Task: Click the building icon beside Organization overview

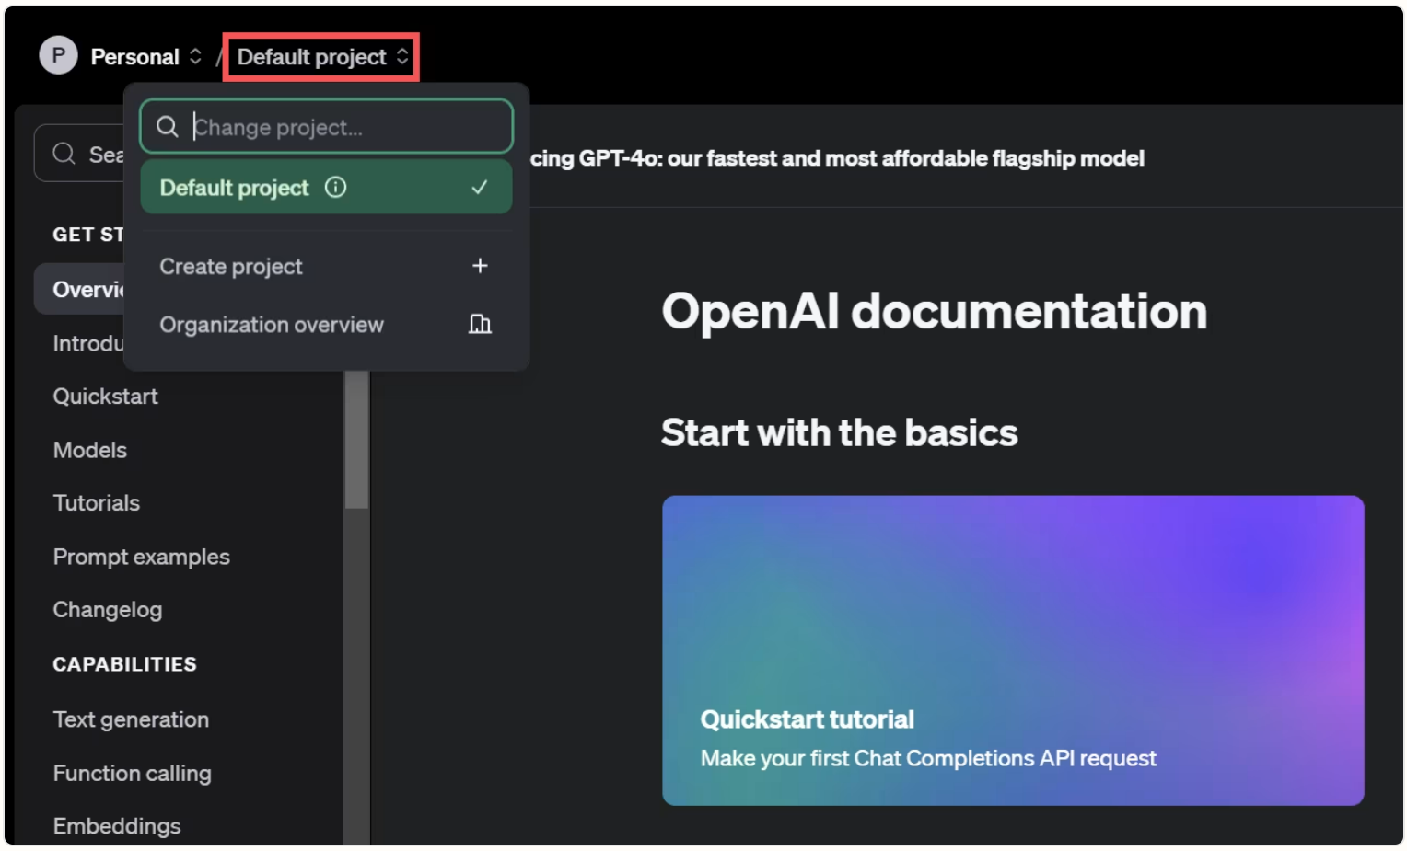Action: (480, 324)
